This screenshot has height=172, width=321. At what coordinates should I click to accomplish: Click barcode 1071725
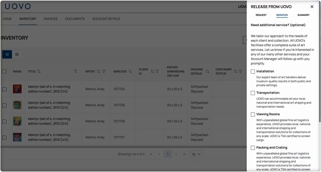[119, 105]
